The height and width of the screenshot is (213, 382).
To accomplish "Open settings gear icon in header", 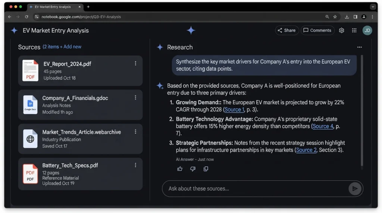I will [342, 31].
